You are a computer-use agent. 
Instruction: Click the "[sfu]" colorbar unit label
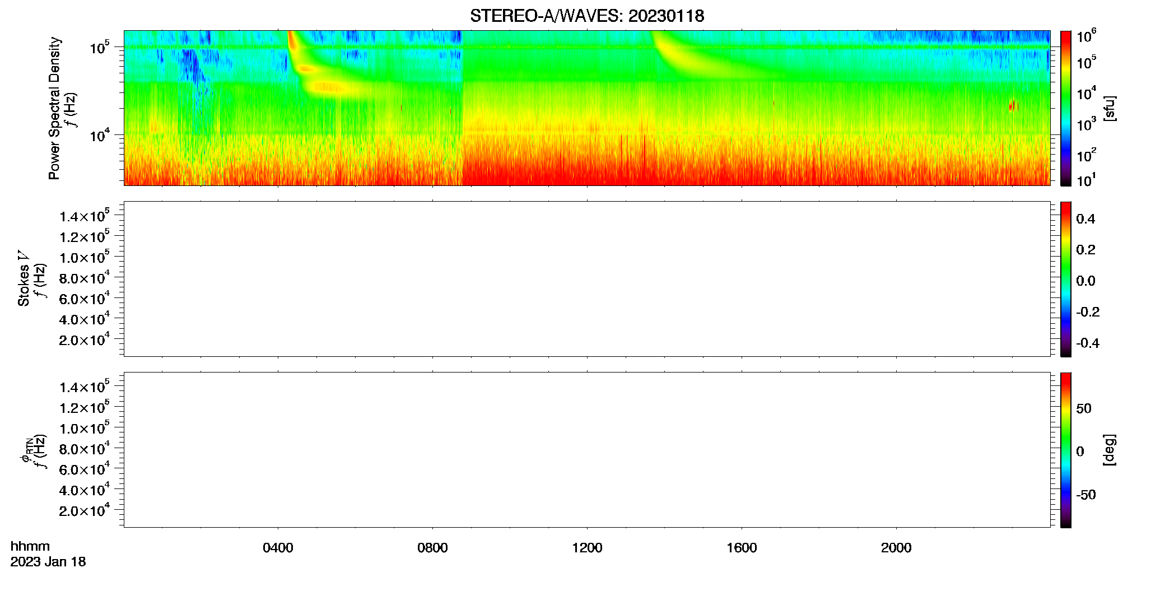(x=1110, y=108)
